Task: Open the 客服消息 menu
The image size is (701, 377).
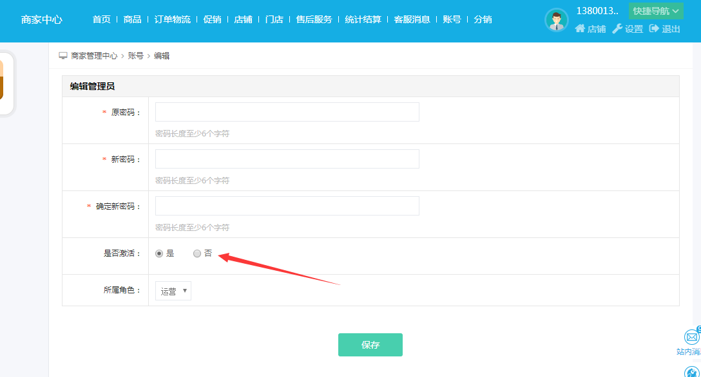Action: pos(412,19)
